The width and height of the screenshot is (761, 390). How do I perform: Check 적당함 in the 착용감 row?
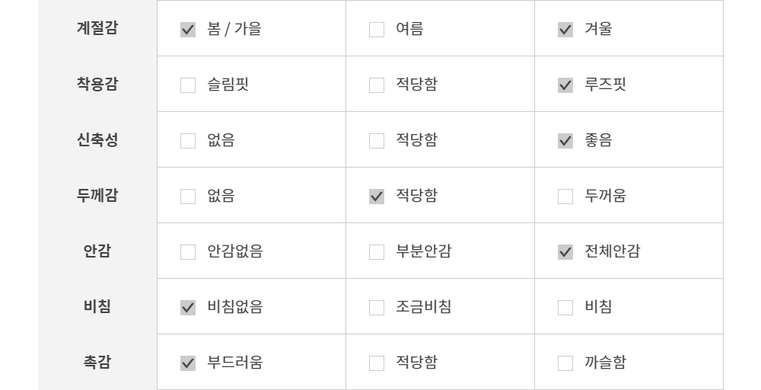coord(377,85)
